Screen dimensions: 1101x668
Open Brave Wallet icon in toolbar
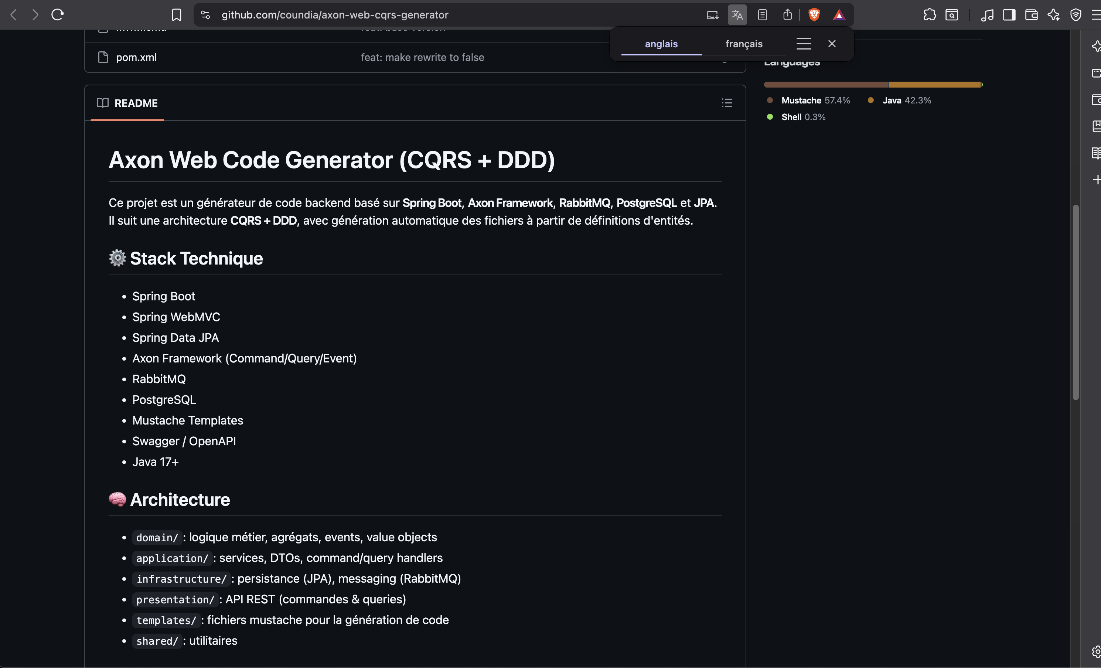pyautogui.click(x=1031, y=15)
